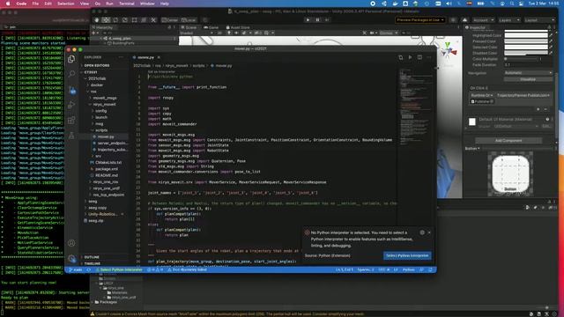
Task: Click Add Component button in Unity Inspector
Action: point(508,141)
